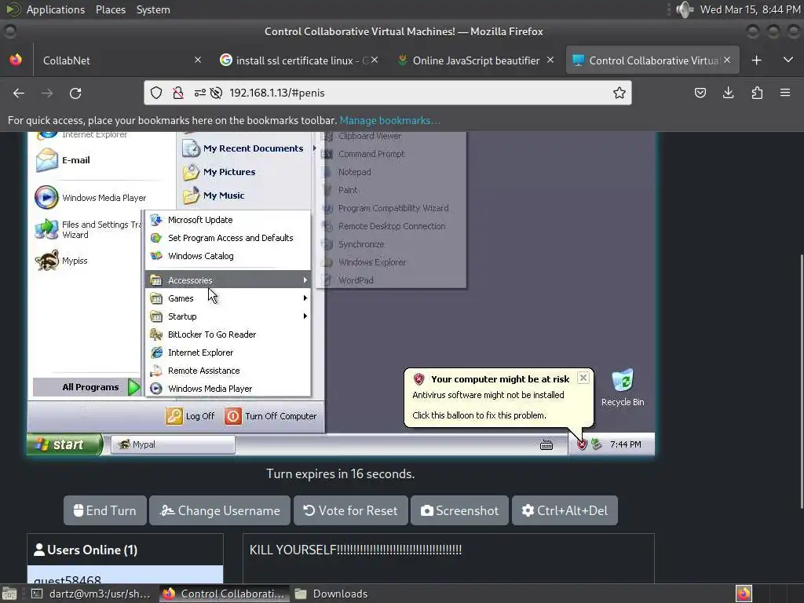Screen dimensions: 804x603
Task: Bookmark this page with the star
Action: pos(619,93)
